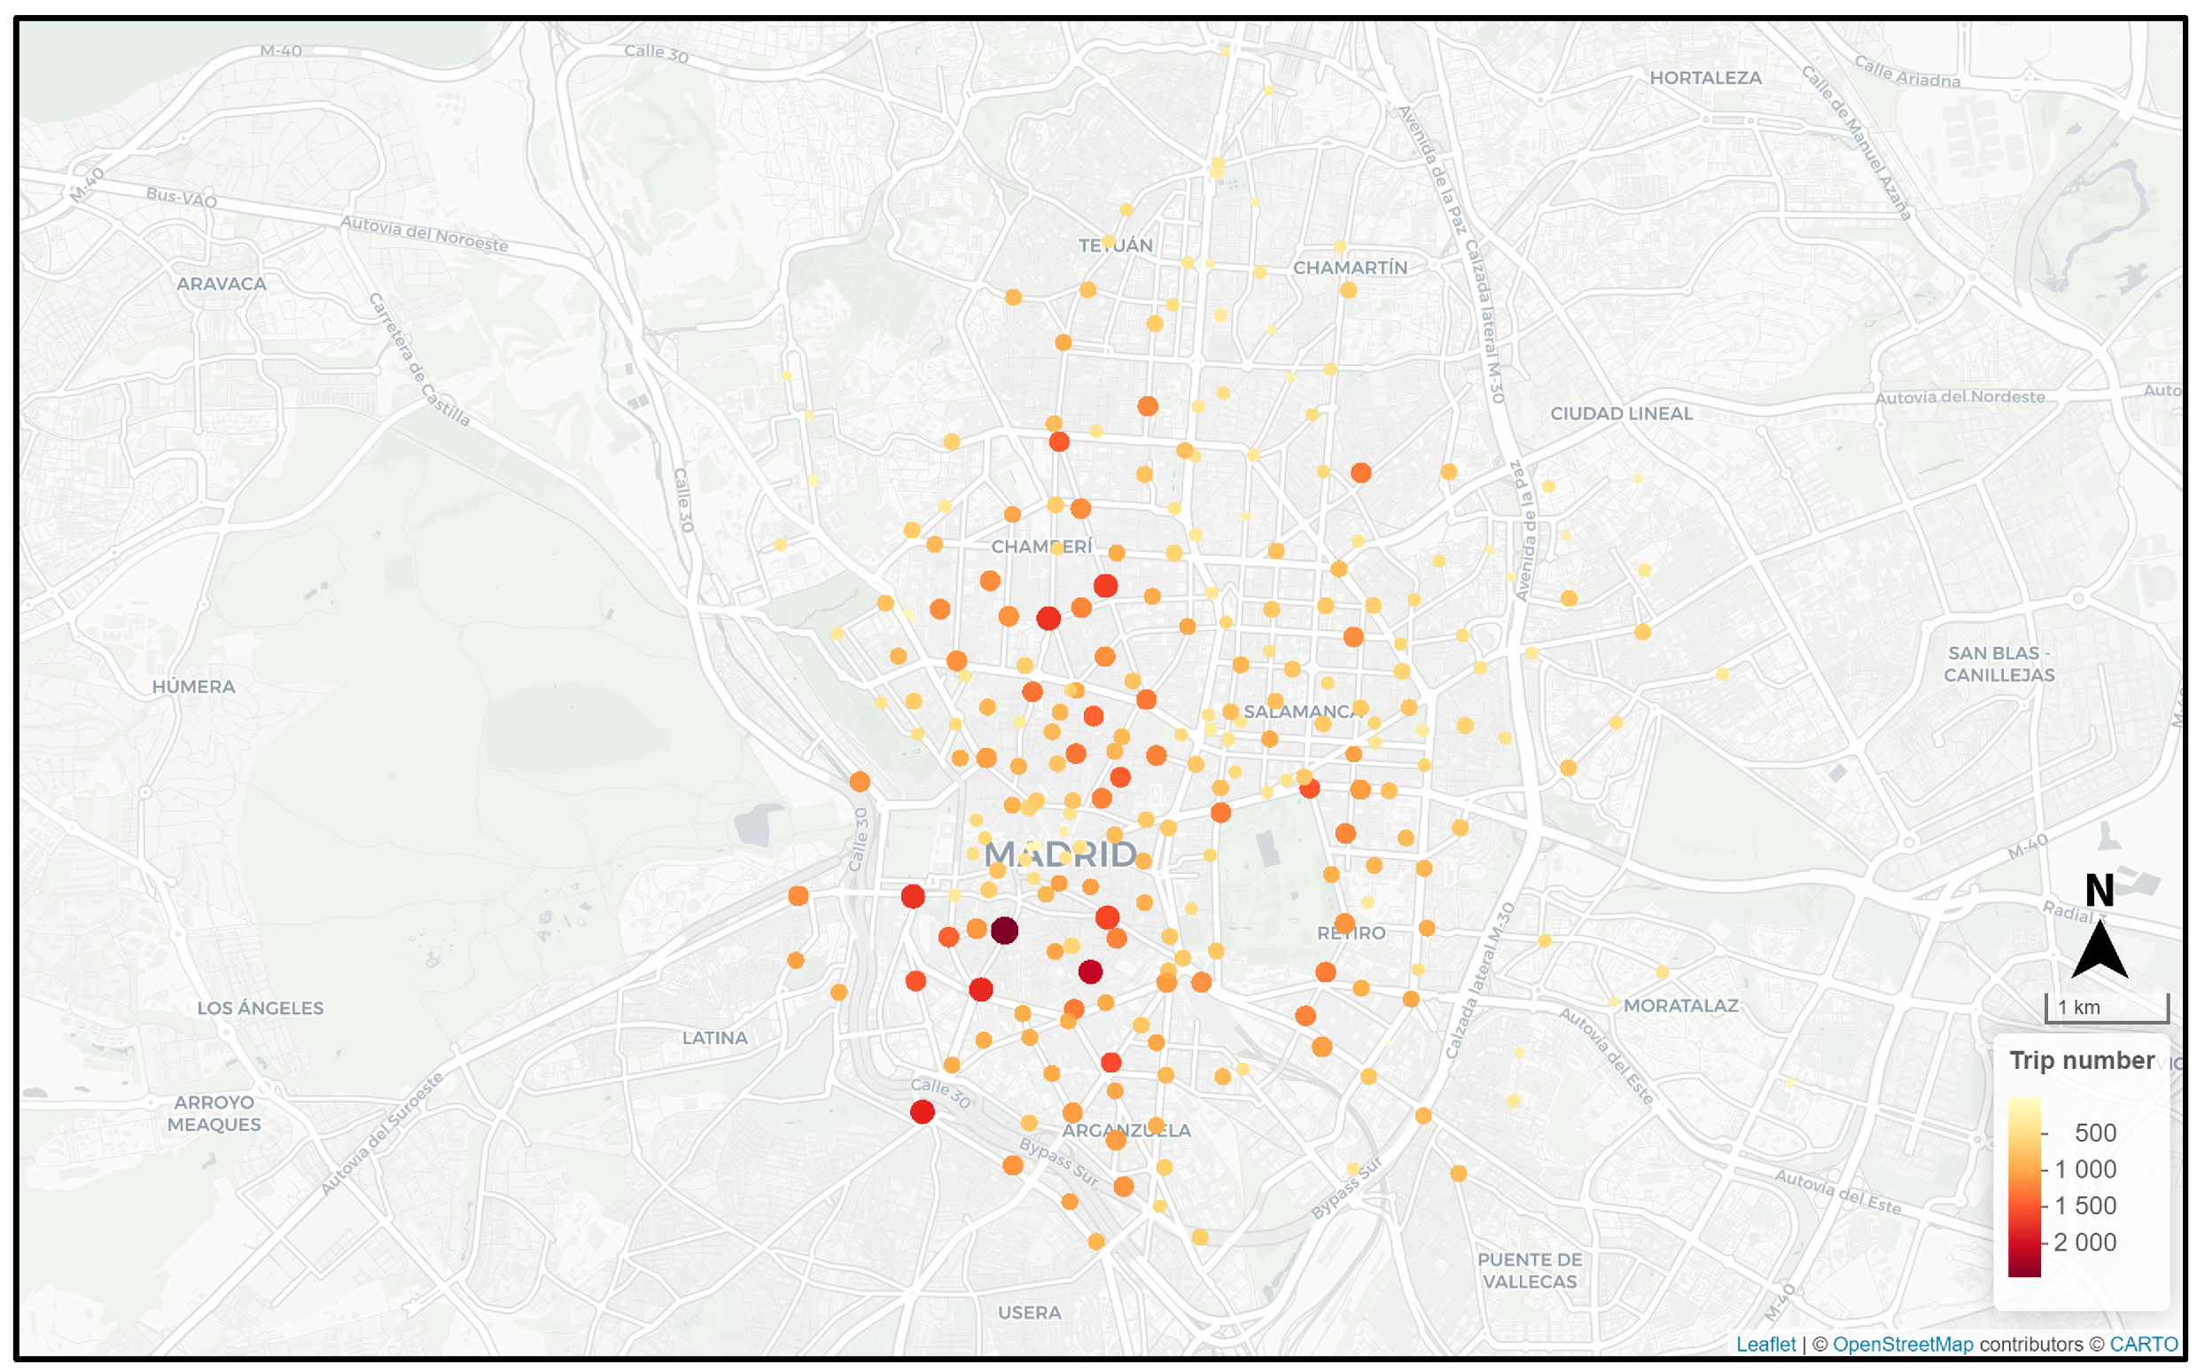This screenshot has height=1372, width=2197.
Task: Click the crimson dot southeast of MADRID label
Action: pyautogui.click(x=1090, y=971)
